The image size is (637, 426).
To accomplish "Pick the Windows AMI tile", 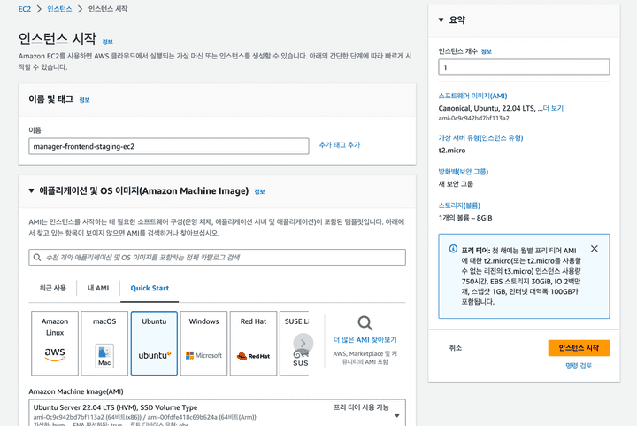I will coord(203,343).
